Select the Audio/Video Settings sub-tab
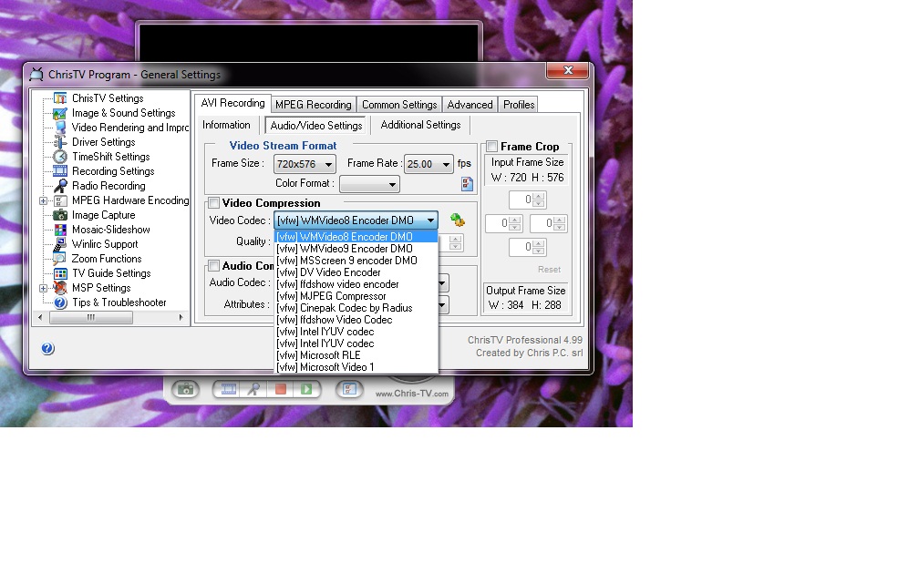Viewport: 919px width, 574px height. (x=316, y=126)
